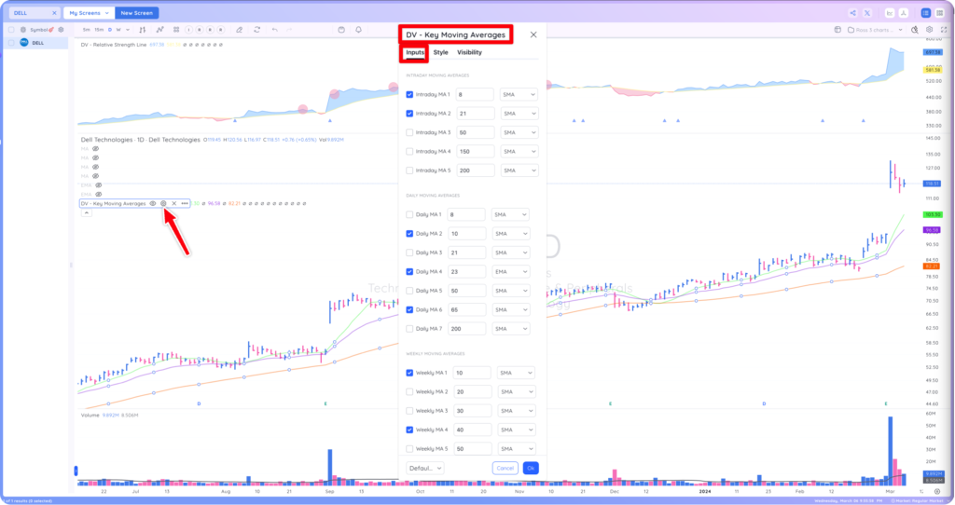Enable the Weekly MA 2 checkbox
Viewport: 955px width, 505px height.
pyautogui.click(x=409, y=392)
